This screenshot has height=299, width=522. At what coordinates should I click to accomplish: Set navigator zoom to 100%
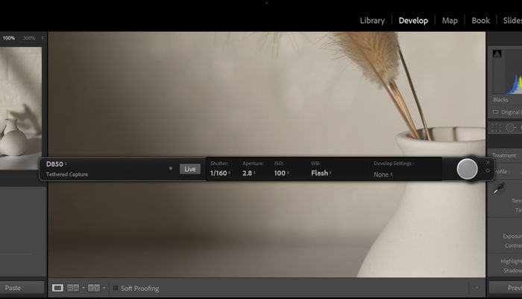point(9,38)
